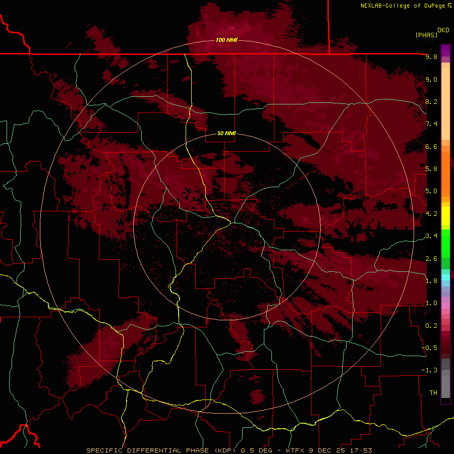This screenshot has height=454, width=454.
Task: Click the 0.5 DEG elevation text in the caption
Action: click(257, 450)
